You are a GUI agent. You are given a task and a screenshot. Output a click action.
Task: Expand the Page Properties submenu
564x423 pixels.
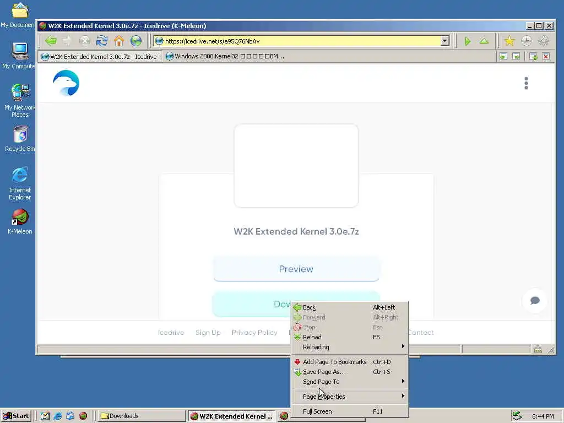point(350,397)
